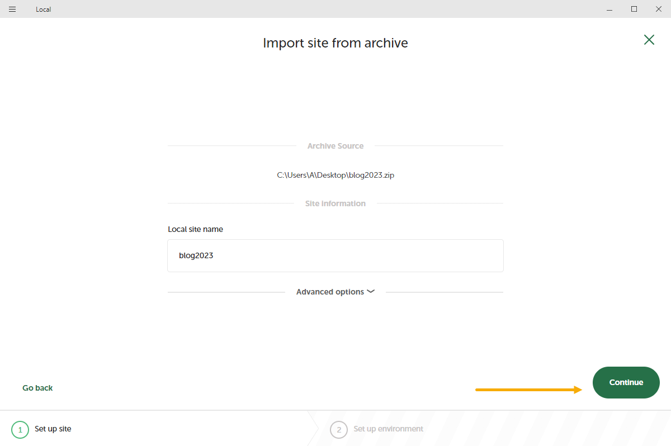Click the Archive Source section label

coord(335,146)
